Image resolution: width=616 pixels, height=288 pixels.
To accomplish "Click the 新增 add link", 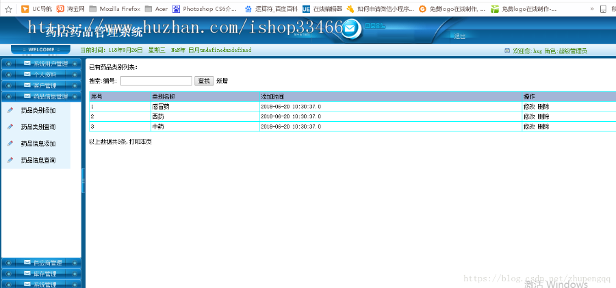I will [222, 81].
